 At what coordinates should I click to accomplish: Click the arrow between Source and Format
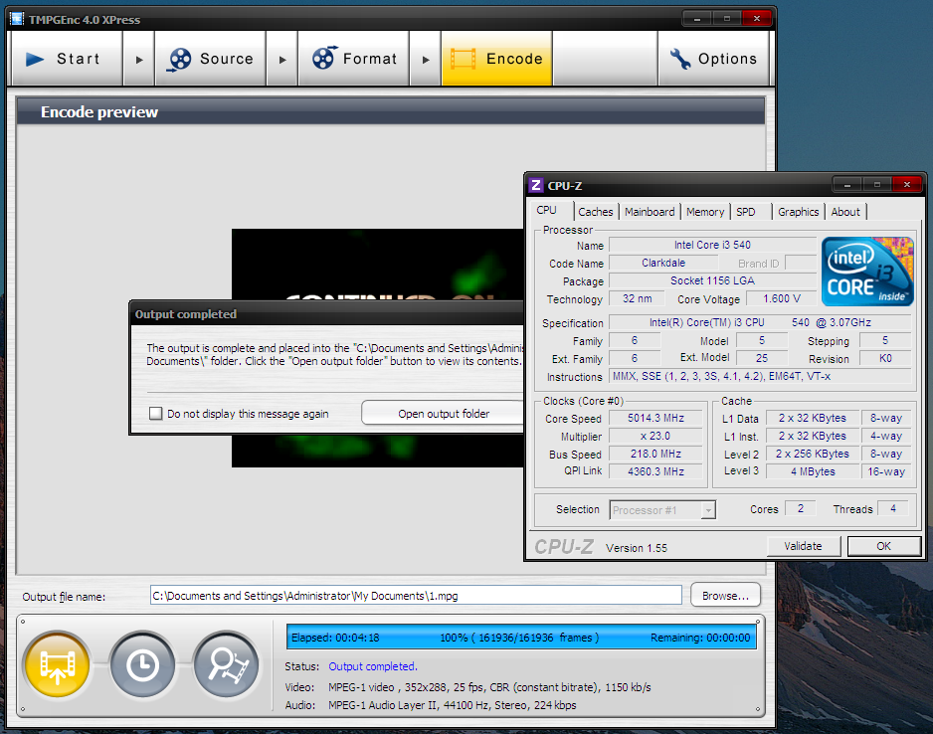coord(282,59)
